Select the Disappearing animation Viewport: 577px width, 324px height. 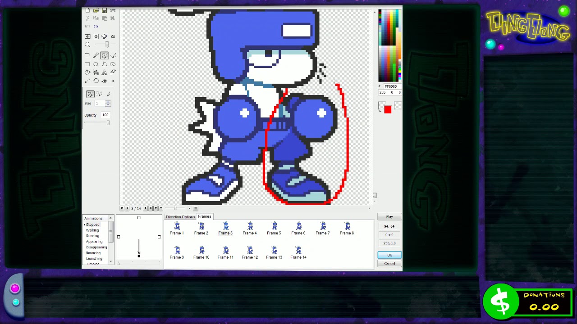(96, 247)
